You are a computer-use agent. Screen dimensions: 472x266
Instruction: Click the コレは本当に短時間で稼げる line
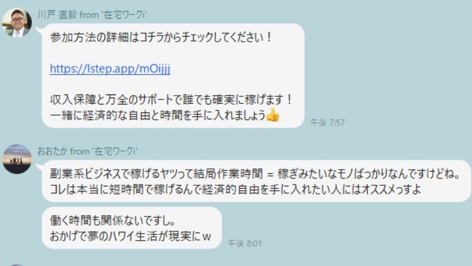point(235,190)
